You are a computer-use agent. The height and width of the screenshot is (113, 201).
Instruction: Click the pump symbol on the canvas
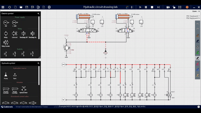106,51
